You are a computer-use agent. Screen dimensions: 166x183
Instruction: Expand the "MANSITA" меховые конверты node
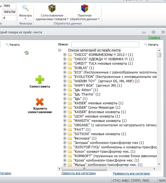[x=65, y=121]
